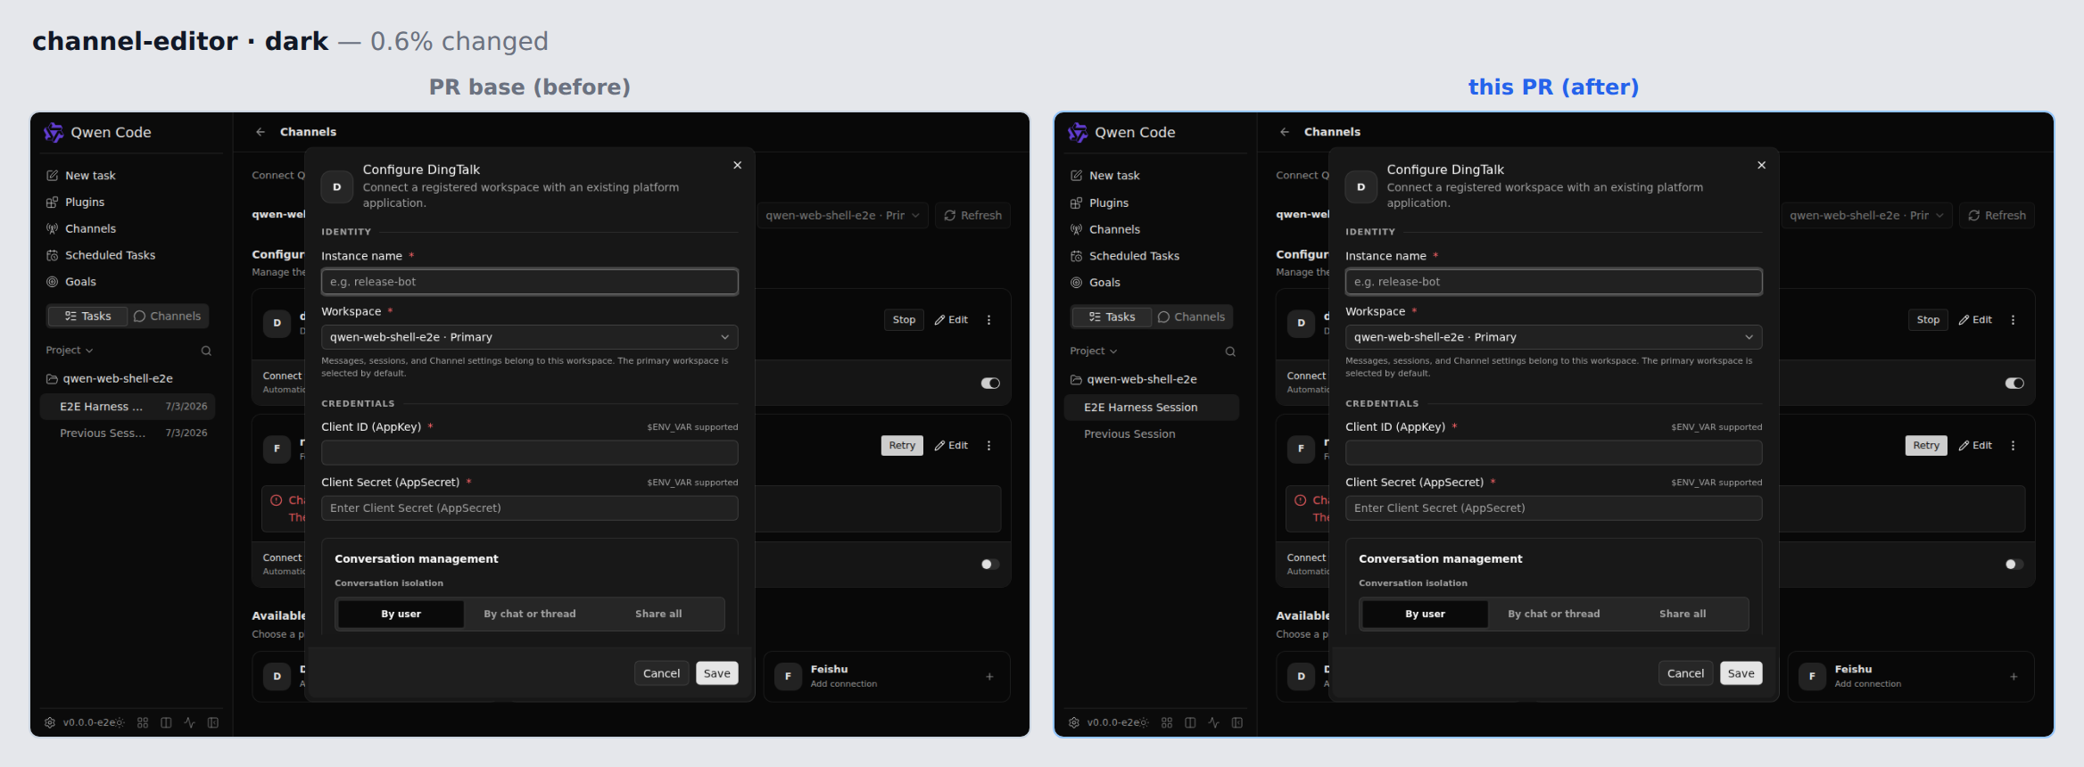Open the Workspace dropdown in after panel dialog
2084x767 pixels.
tap(1554, 337)
